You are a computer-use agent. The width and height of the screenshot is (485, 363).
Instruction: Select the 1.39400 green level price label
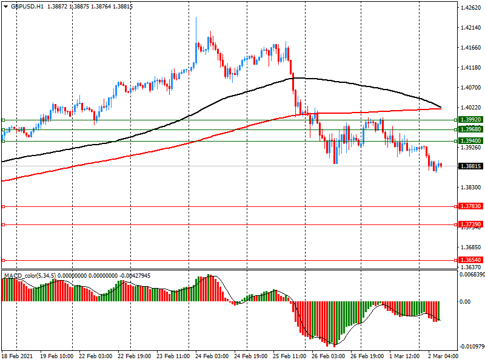point(470,141)
